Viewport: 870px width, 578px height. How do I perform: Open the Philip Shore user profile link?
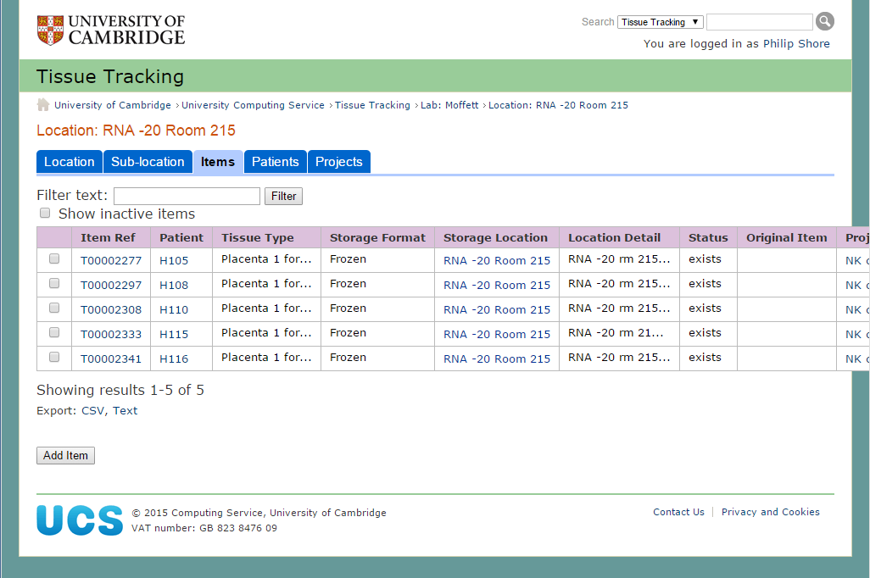pos(796,44)
